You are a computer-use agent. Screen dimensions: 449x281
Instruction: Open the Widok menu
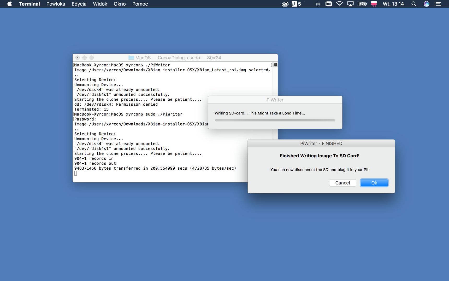tap(100, 4)
